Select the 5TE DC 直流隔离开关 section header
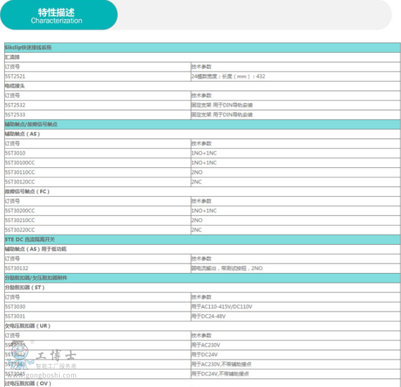Viewport: 401px width, 387px height. (x=203, y=239)
